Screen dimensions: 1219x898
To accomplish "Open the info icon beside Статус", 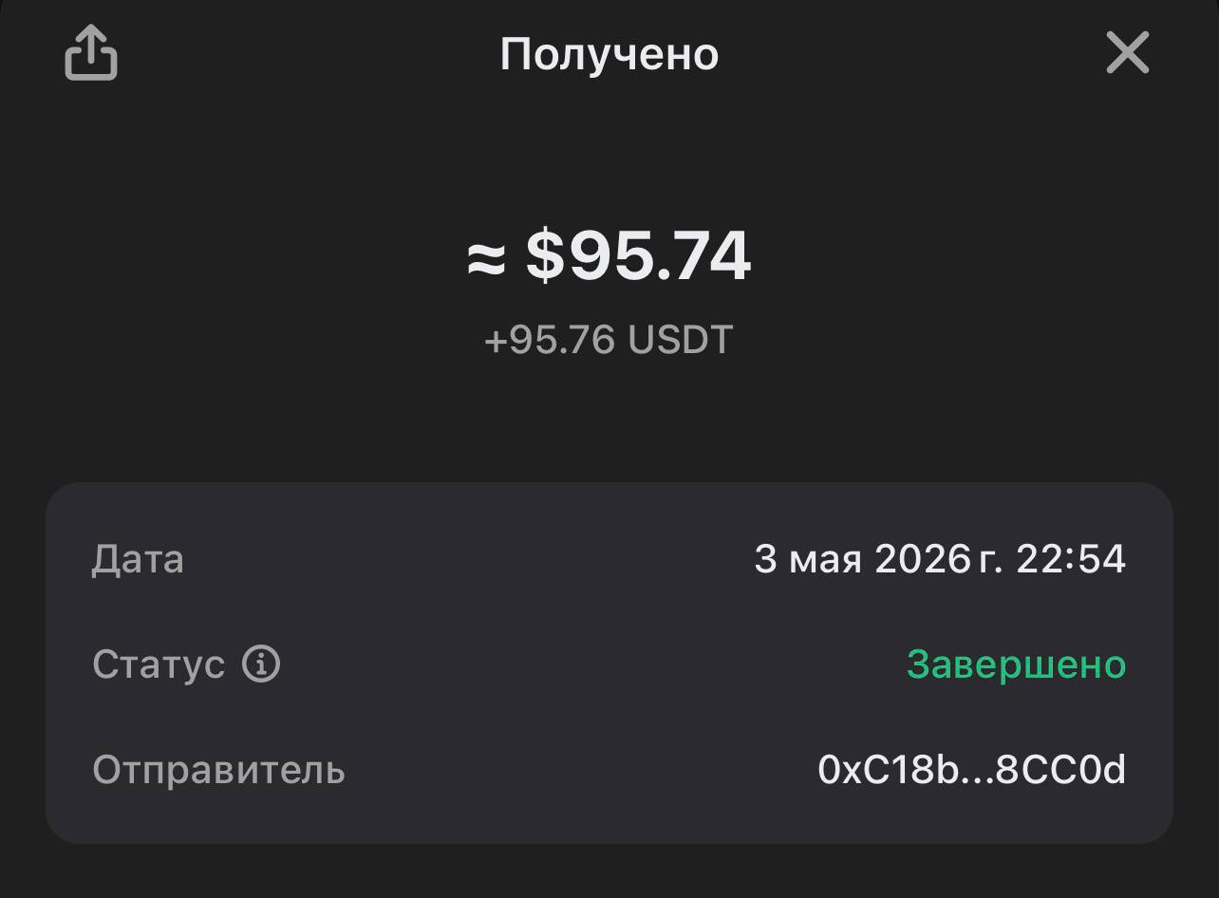I will [x=261, y=664].
